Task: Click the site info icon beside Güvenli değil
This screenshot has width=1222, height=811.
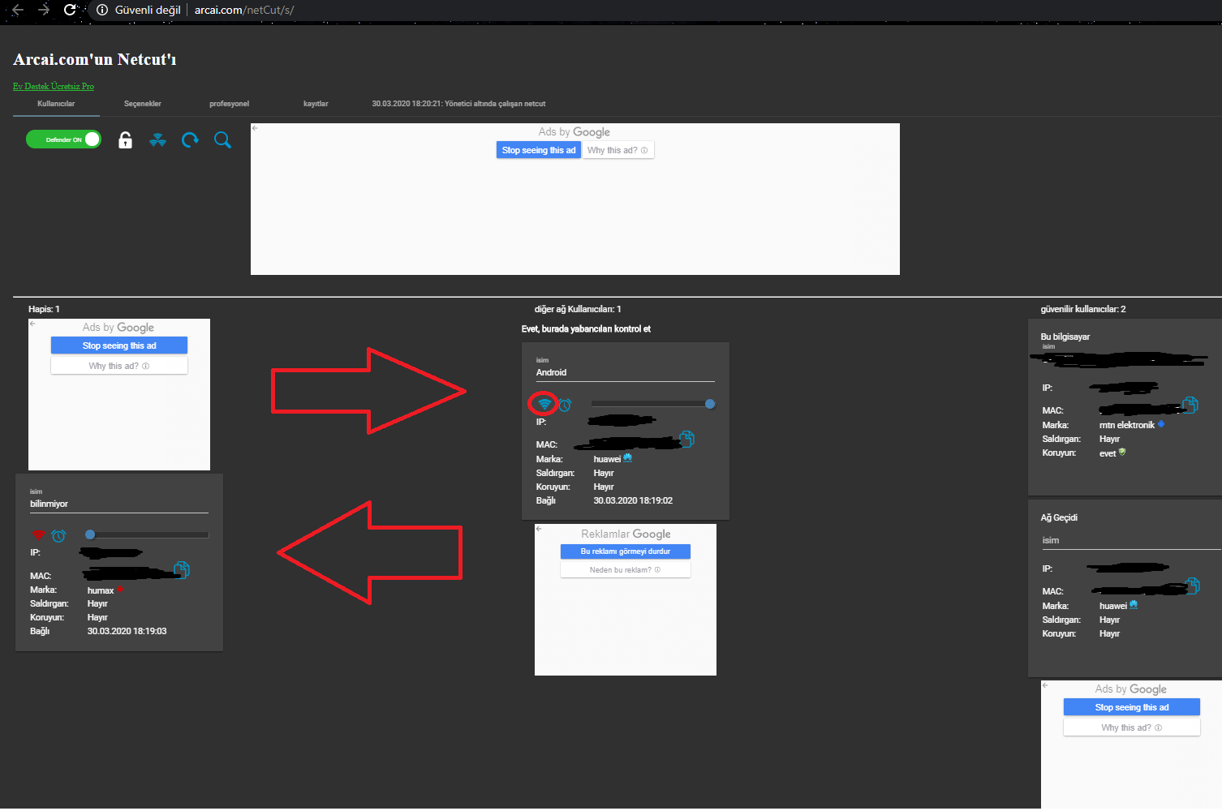Action: pyautogui.click(x=102, y=10)
